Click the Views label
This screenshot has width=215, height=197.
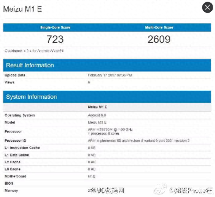(10, 82)
